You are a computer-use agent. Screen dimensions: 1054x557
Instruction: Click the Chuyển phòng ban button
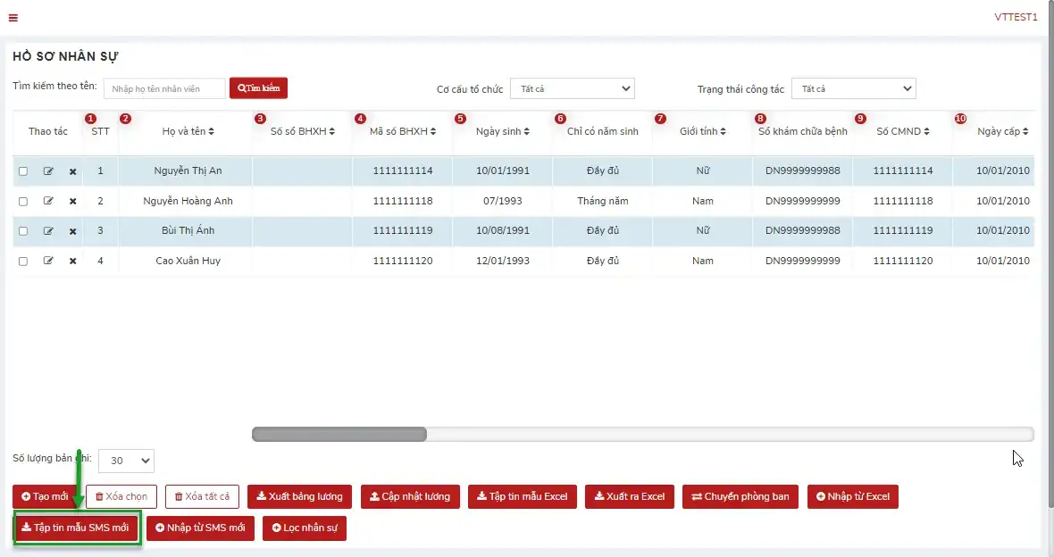(x=740, y=496)
